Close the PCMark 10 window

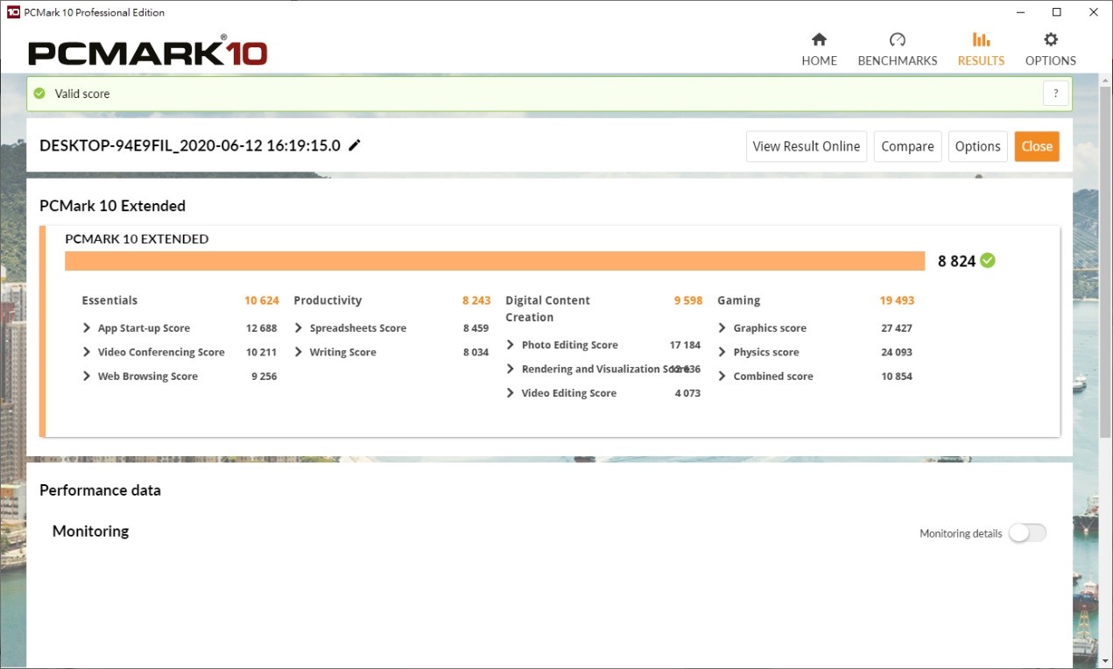(1094, 12)
